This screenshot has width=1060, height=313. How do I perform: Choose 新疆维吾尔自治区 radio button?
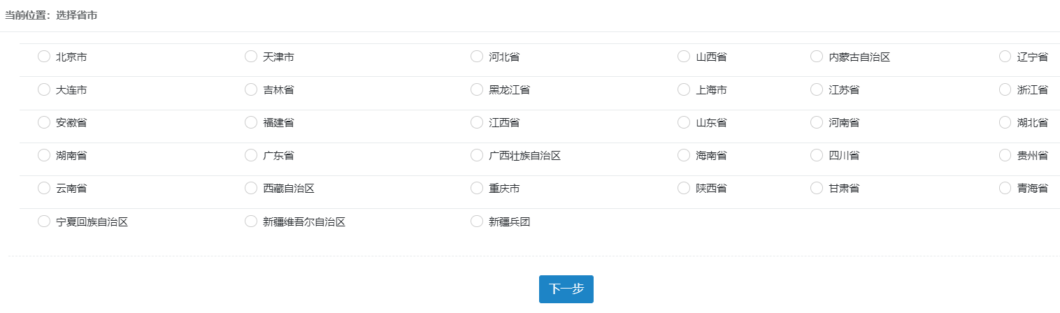click(251, 221)
